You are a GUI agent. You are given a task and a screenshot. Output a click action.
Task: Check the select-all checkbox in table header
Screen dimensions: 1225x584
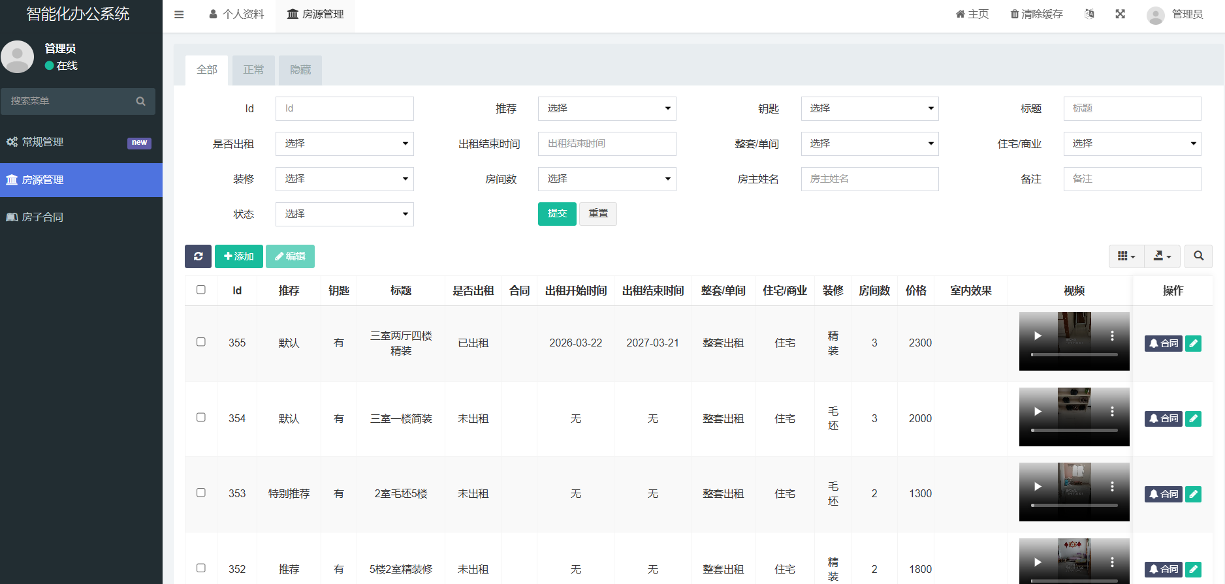[x=201, y=290]
